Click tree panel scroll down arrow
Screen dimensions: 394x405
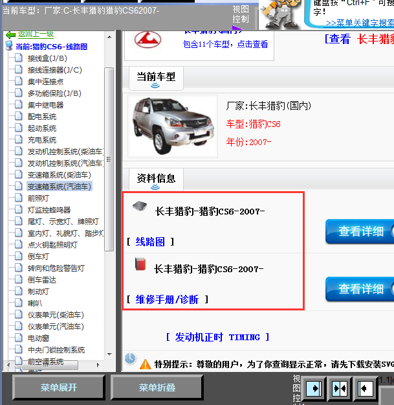(109, 354)
